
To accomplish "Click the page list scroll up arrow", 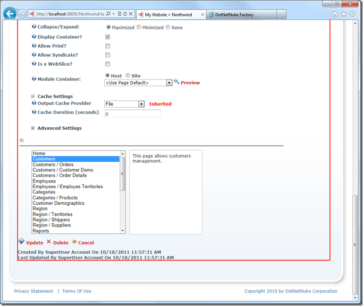I will pyautogui.click(x=122, y=154).
